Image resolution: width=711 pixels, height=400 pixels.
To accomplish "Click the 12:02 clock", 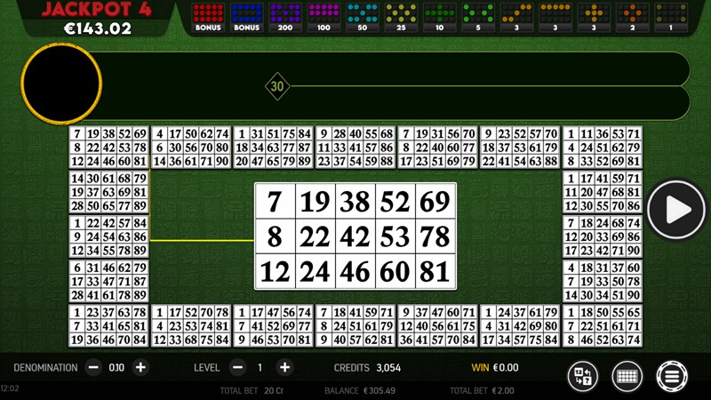I will [10, 388].
